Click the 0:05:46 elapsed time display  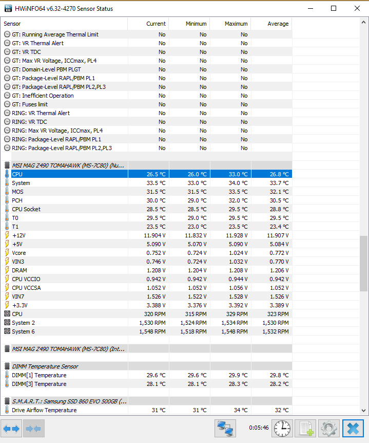pyautogui.click(x=259, y=428)
